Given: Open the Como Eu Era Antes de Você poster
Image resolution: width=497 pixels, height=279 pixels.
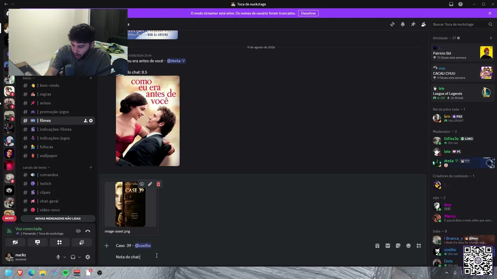Looking at the screenshot, I should coord(148,121).
